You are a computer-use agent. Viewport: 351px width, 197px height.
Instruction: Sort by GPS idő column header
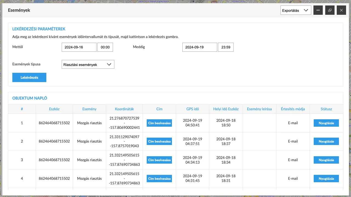[193, 109]
